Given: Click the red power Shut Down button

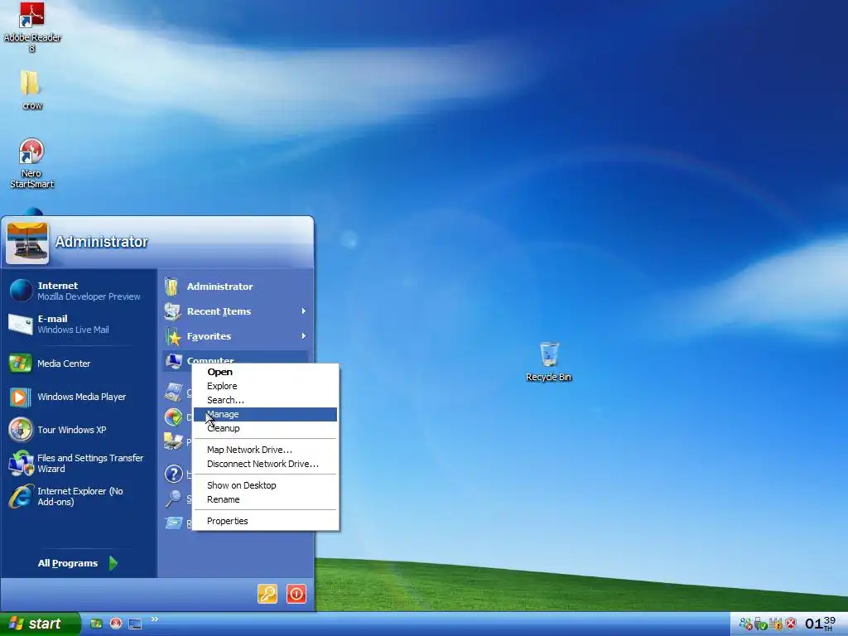Looking at the screenshot, I should point(296,594).
